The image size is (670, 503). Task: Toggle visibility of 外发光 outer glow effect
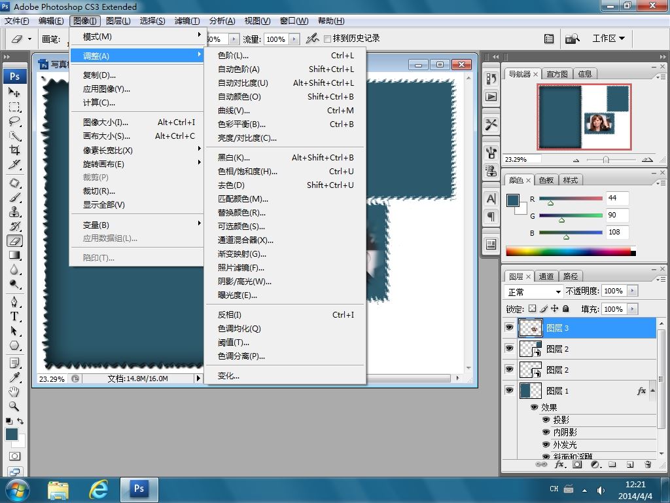546,445
